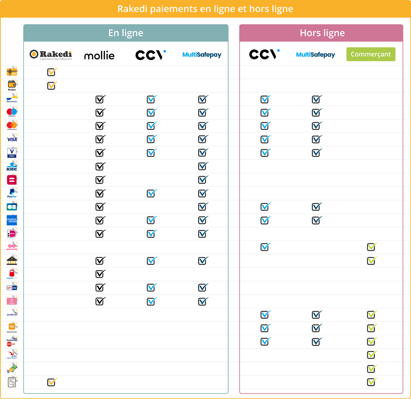Click the PayPal icon in the left column
This screenshot has width=411, height=399.
pyautogui.click(x=12, y=193)
